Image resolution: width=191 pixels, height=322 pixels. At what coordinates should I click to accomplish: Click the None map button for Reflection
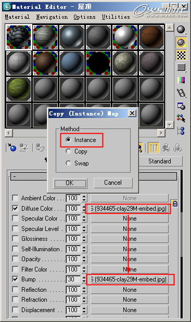point(130,290)
